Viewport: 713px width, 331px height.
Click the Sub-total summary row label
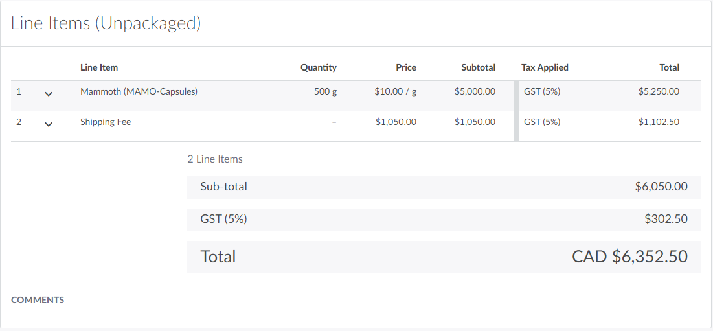pyautogui.click(x=223, y=187)
